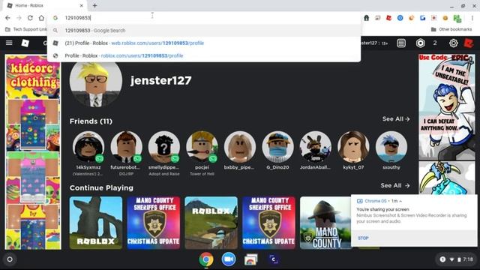Open kidcore clothing advertisement

[33, 152]
